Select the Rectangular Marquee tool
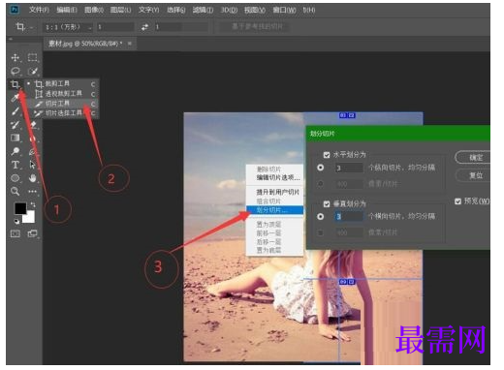 32,57
